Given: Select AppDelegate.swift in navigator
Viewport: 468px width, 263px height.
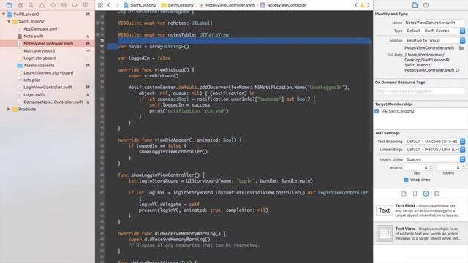Looking at the screenshot, I should [x=41, y=29].
